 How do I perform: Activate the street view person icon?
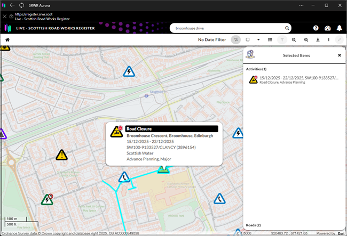point(318,40)
